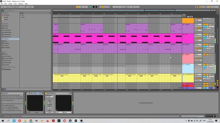
Task: Open track 8 MIDI input type dropdown
Action: click(x=198, y=35)
